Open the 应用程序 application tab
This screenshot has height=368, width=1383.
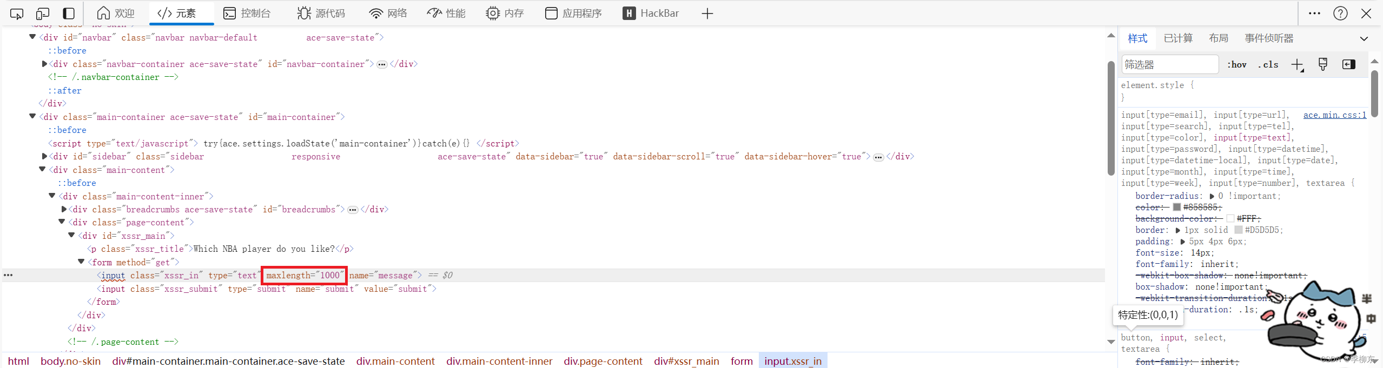pyautogui.click(x=573, y=14)
